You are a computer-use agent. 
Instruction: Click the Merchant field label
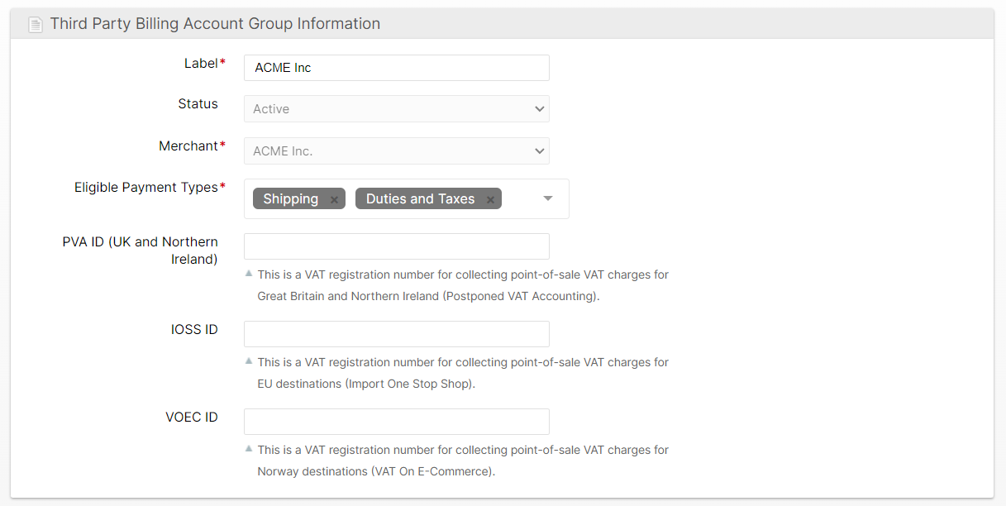point(188,146)
